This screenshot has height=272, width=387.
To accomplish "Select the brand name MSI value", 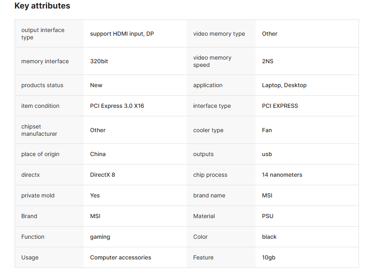I will click(267, 195).
